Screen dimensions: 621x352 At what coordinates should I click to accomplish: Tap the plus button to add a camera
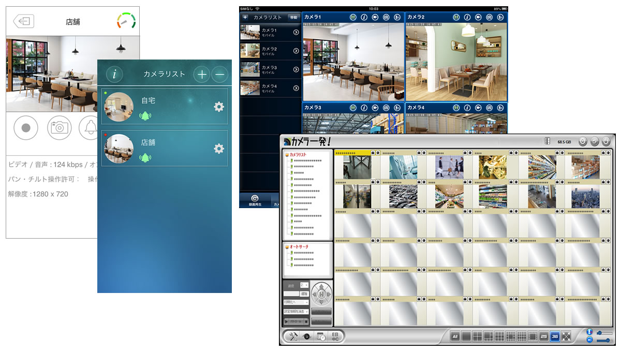pyautogui.click(x=202, y=75)
